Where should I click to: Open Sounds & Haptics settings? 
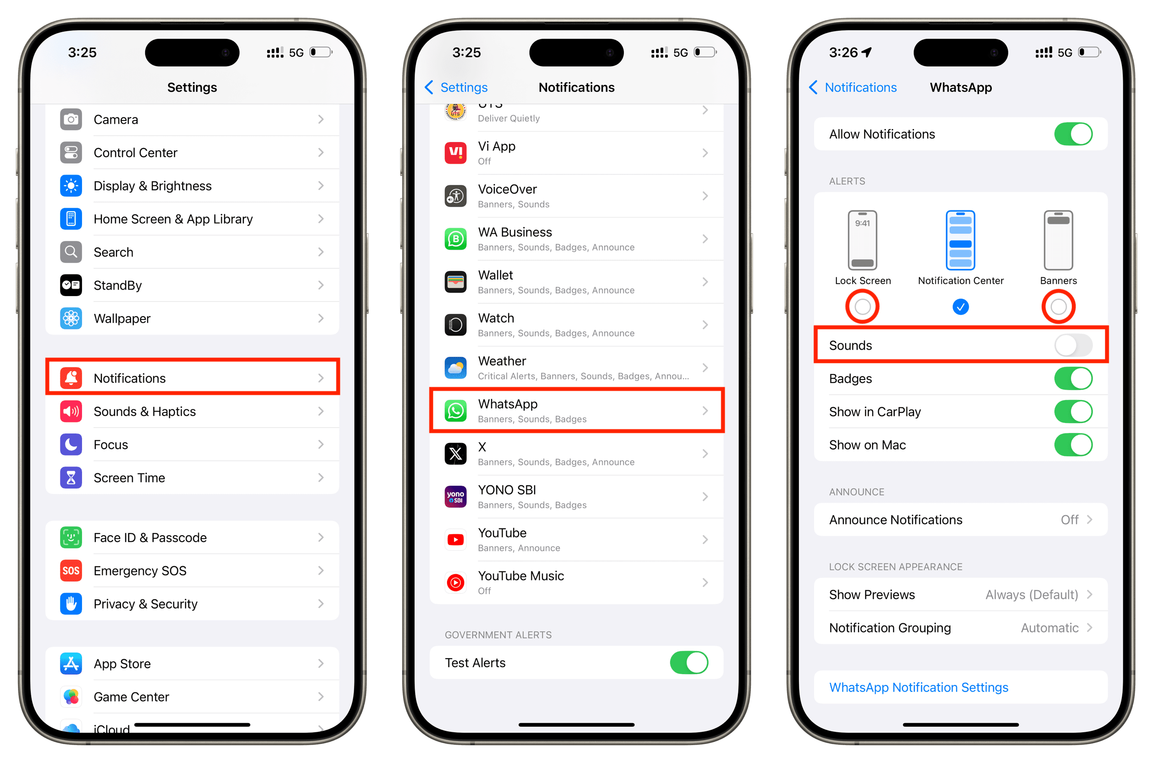(x=192, y=412)
